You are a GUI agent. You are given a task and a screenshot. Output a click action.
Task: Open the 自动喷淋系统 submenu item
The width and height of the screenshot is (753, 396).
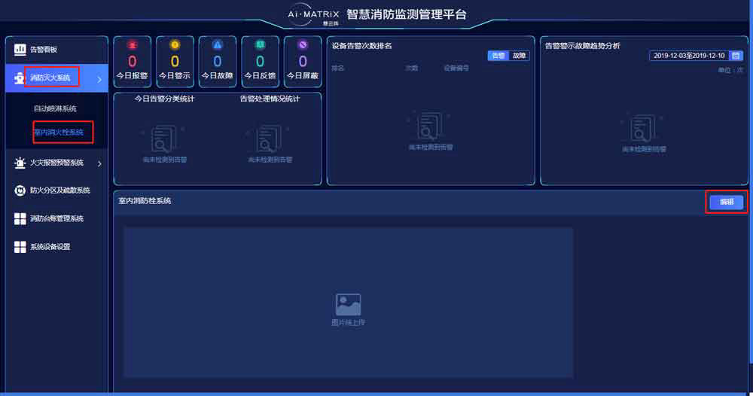pyautogui.click(x=55, y=108)
